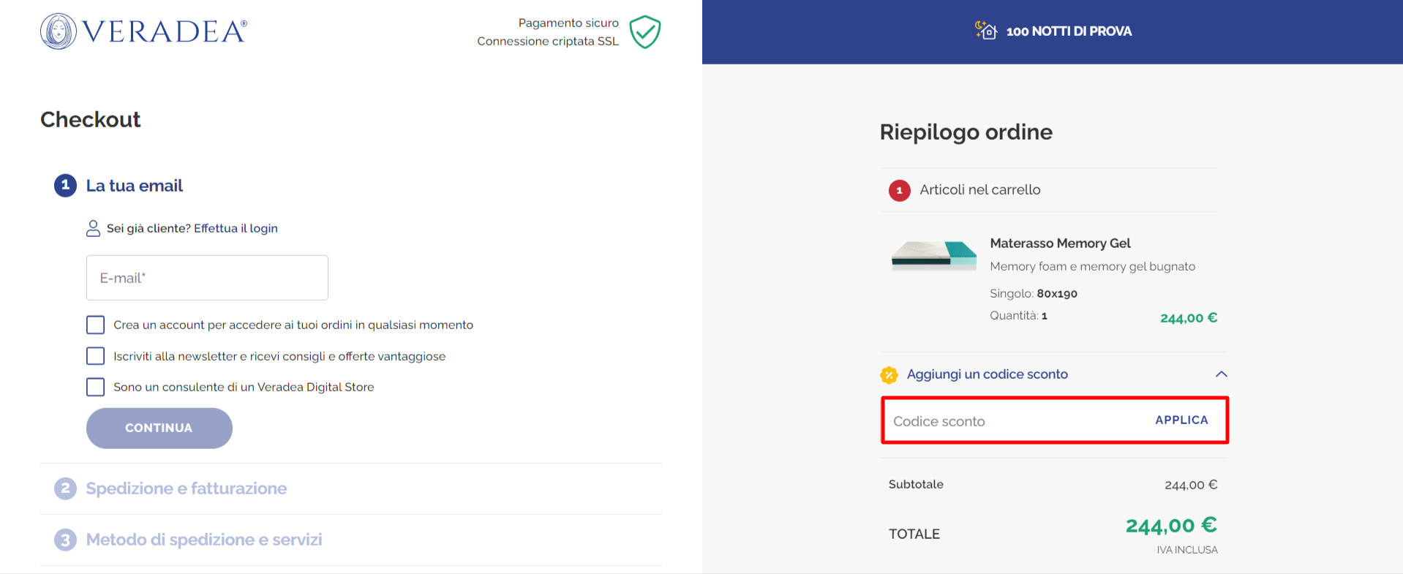Image resolution: width=1403 pixels, height=574 pixels.
Task: Check the 'Crea un account' checkbox
Action: pyautogui.click(x=95, y=325)
